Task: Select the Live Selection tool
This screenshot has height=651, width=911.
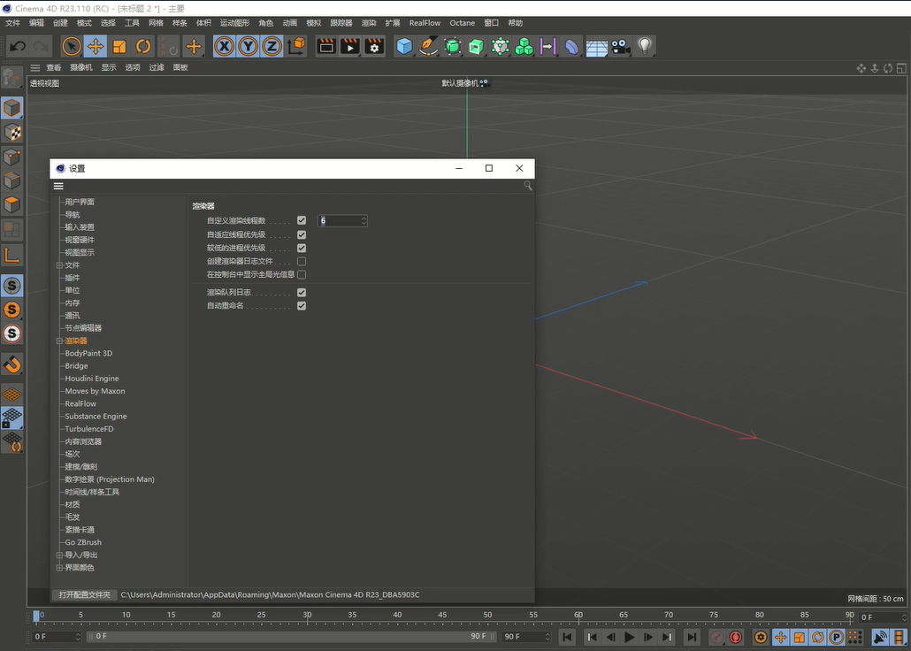Action: (x=72, y=46)
